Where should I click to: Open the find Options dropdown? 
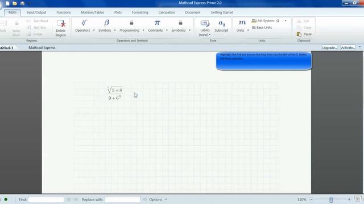[158, 199]
